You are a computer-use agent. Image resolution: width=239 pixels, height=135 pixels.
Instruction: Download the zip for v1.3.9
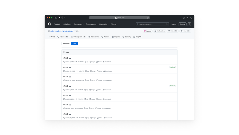coord(86,62)
